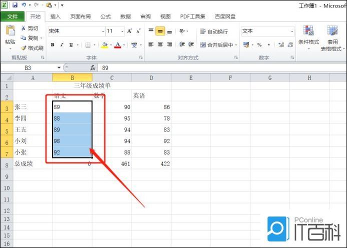This screenshot has height=248, width=347.
Task: Apply percent style (%)
Action: [x=259, y=45]
